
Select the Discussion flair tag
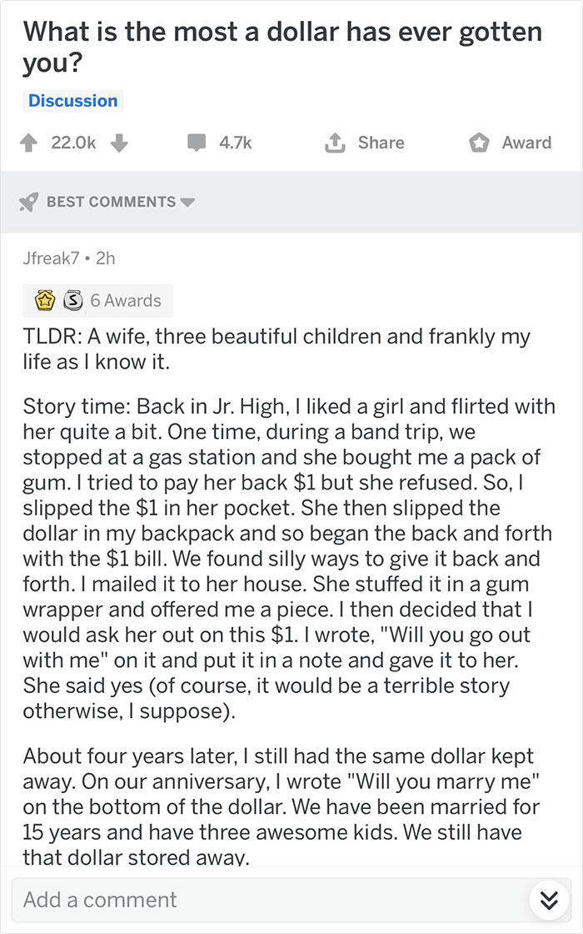click(72, 100)
